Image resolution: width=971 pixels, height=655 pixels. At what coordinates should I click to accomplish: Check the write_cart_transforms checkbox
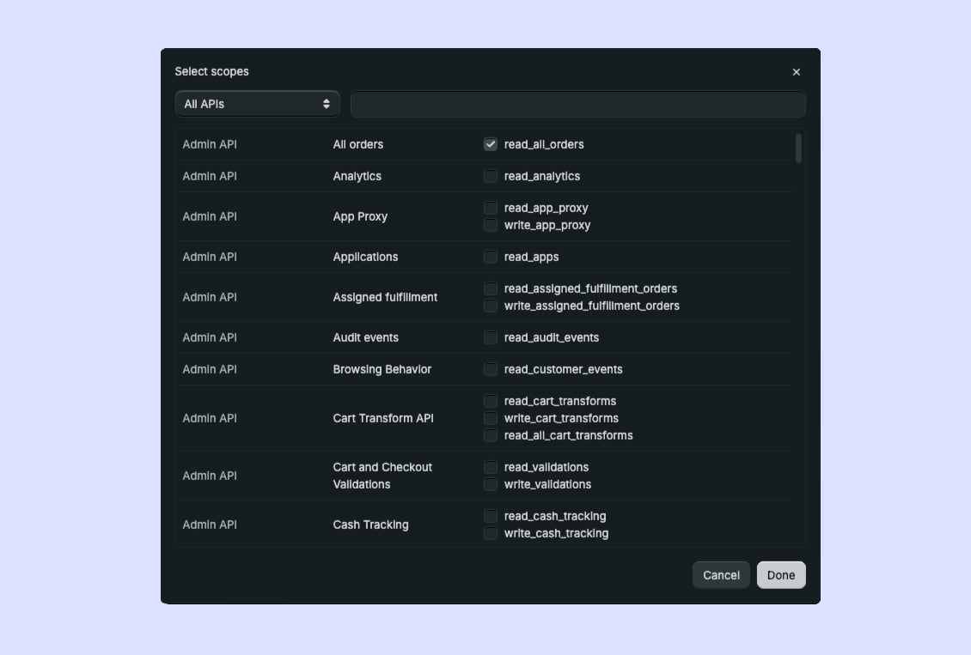click(491, 419)
